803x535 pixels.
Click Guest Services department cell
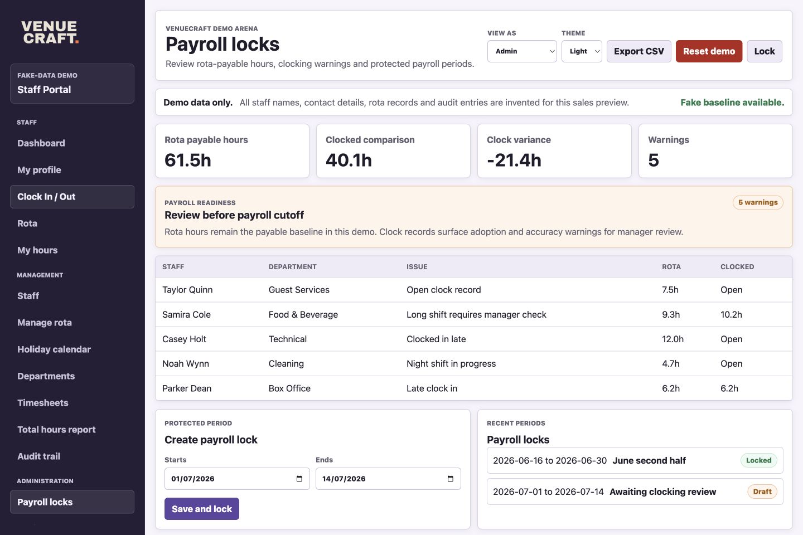point(299,290)
